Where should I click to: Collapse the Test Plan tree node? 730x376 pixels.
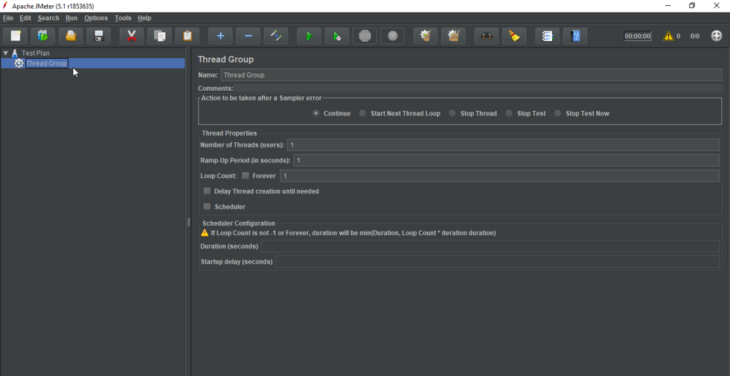point(5,53)
